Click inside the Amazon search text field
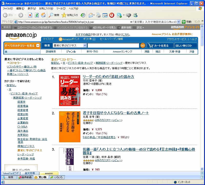This screenshot has width=205, height=185. (113, 45)
